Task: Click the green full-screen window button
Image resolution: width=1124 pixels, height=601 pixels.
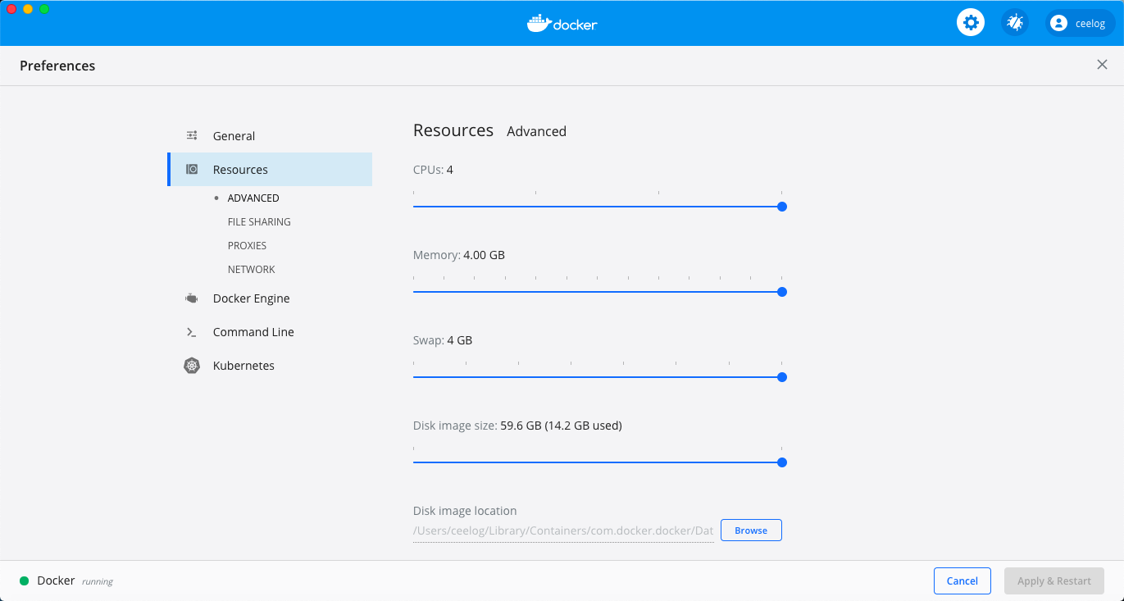Action: point(44,9)
